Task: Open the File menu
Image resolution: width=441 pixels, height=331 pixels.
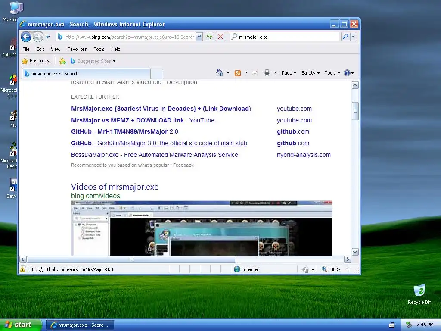Action: pos(26,49)
